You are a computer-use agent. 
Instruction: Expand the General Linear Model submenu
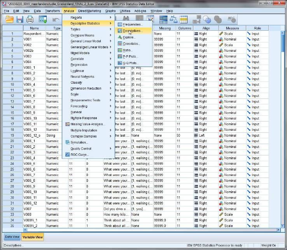[88, 41]
